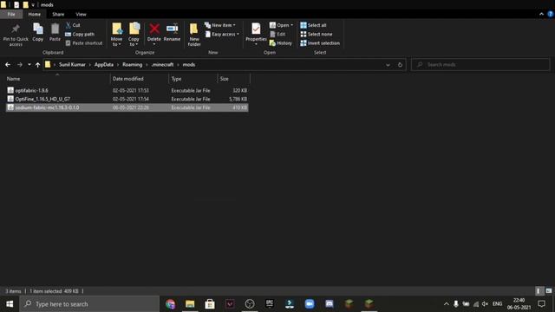This screenshot has height=312, width=555.
Task: Click Sunil Kumar in address path
Action: pos(72,65)
